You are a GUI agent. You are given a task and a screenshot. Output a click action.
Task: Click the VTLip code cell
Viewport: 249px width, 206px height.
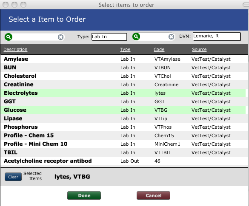click(x=161, y=119)
